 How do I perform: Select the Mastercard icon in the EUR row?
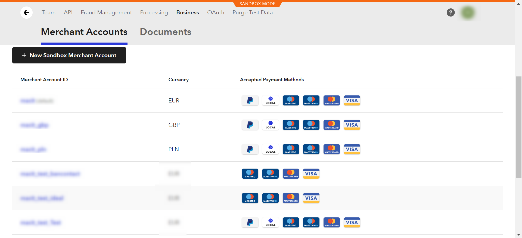[x=332, y=101]
